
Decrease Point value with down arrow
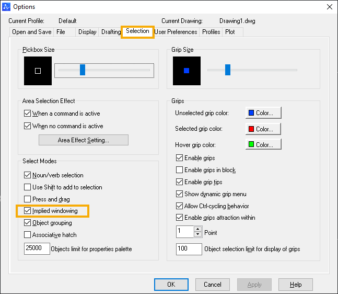coord(197,234)
